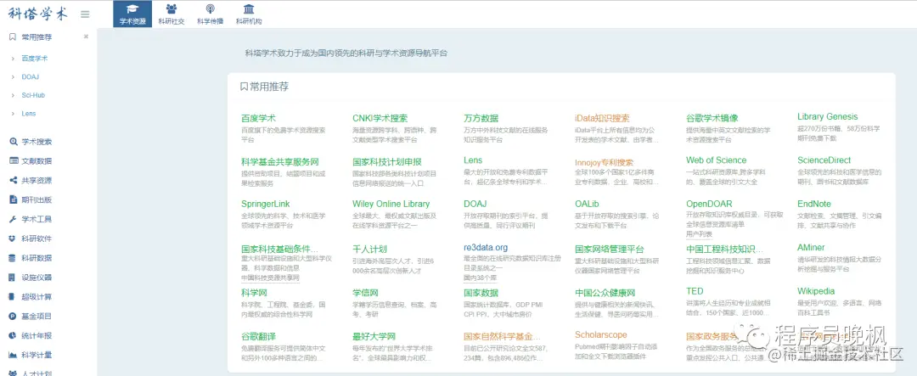
Task: Toggle the hamburger menu beside the logo
Action: coord(86,14)
